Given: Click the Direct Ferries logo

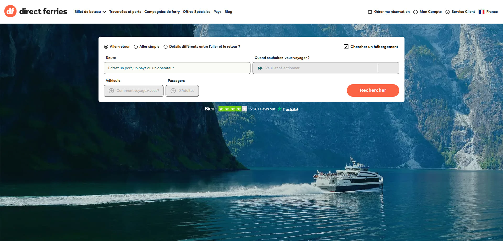Looking at the screenshot, I should pyautogui.click(x=36, y=11).
